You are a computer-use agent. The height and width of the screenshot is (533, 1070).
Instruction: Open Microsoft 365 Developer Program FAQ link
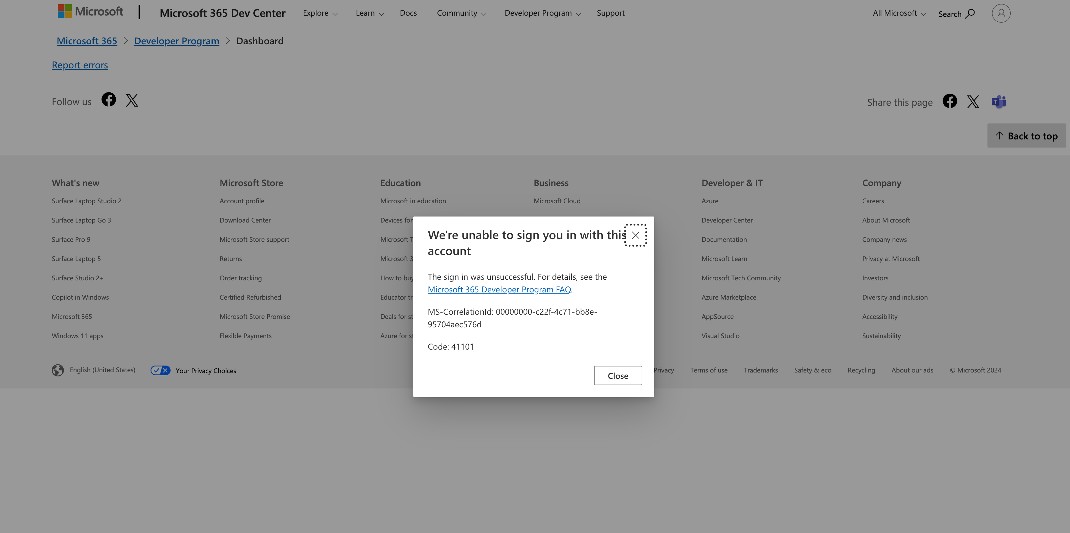tap(499, 290)
